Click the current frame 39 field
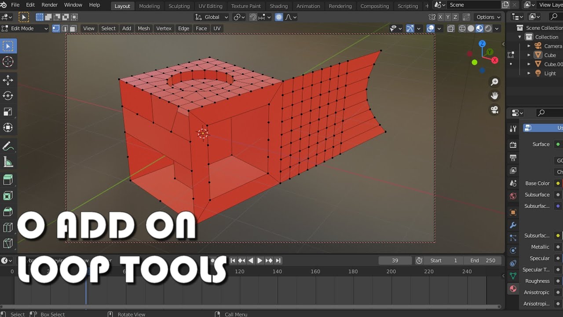Screen dimensions: 563x317 tap(395, 261)
